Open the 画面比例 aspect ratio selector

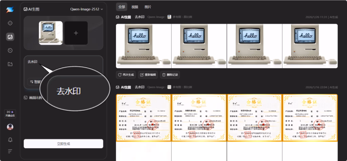point(33,98)
